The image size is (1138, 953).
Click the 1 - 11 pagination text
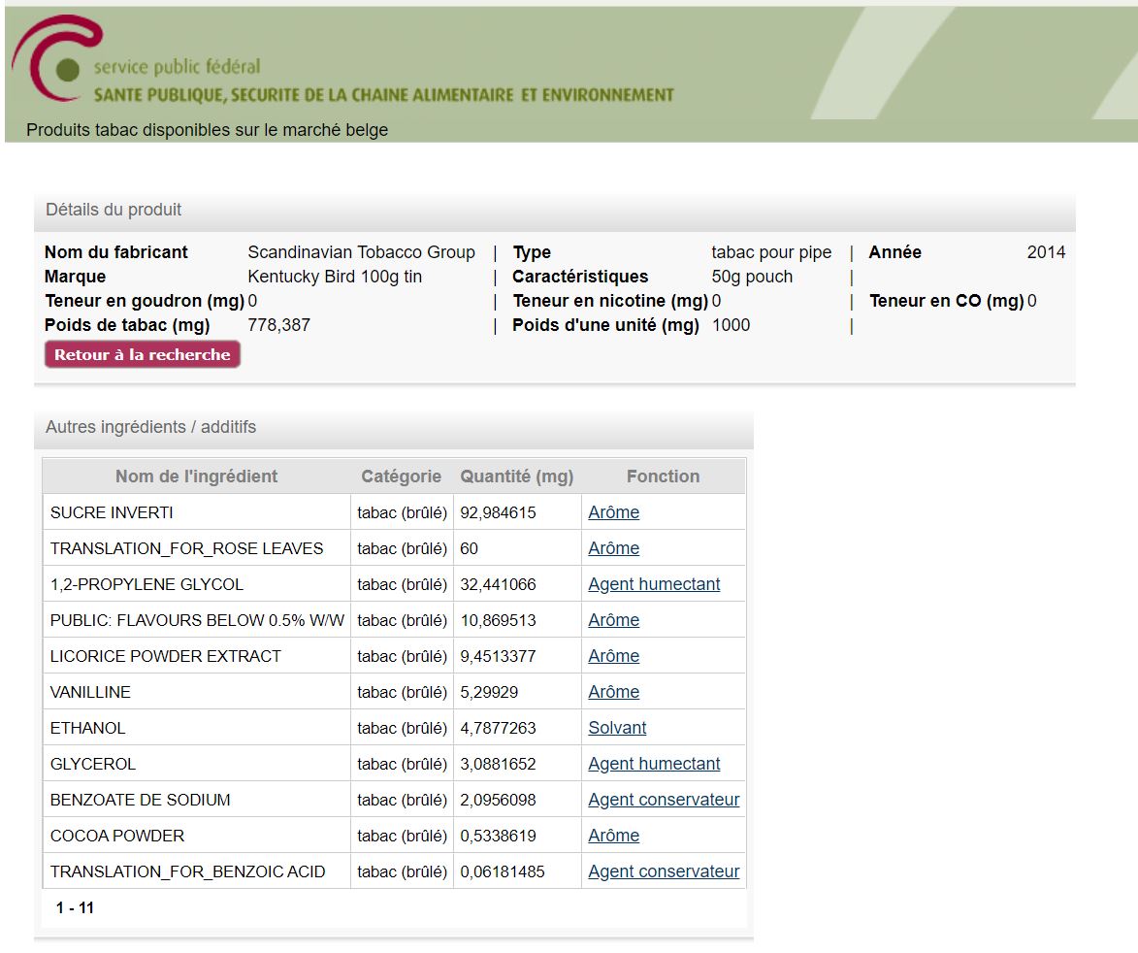[75, 908]
